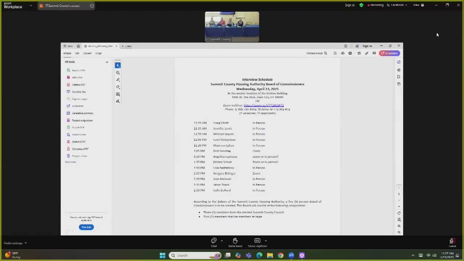Viewport: 464px width, 261px height.
Task: Click the zoom magnifier tool in quick toolbar
Action: coord(118,72)
